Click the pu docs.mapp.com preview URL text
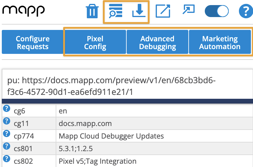Viewport: 253px width, 167px height. click(x=111, y=86)
